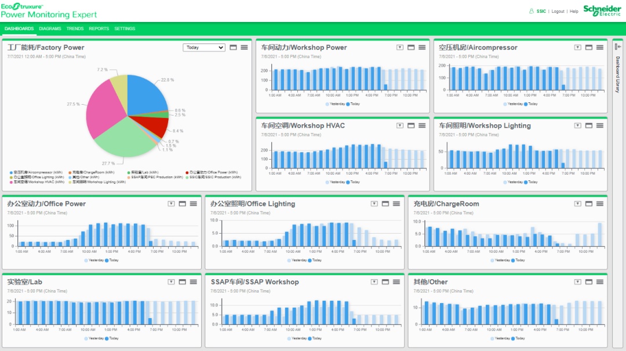Maximize the Aircompressor gadget
The width and height of the screenshot is (626, 351).
(589, 47)
